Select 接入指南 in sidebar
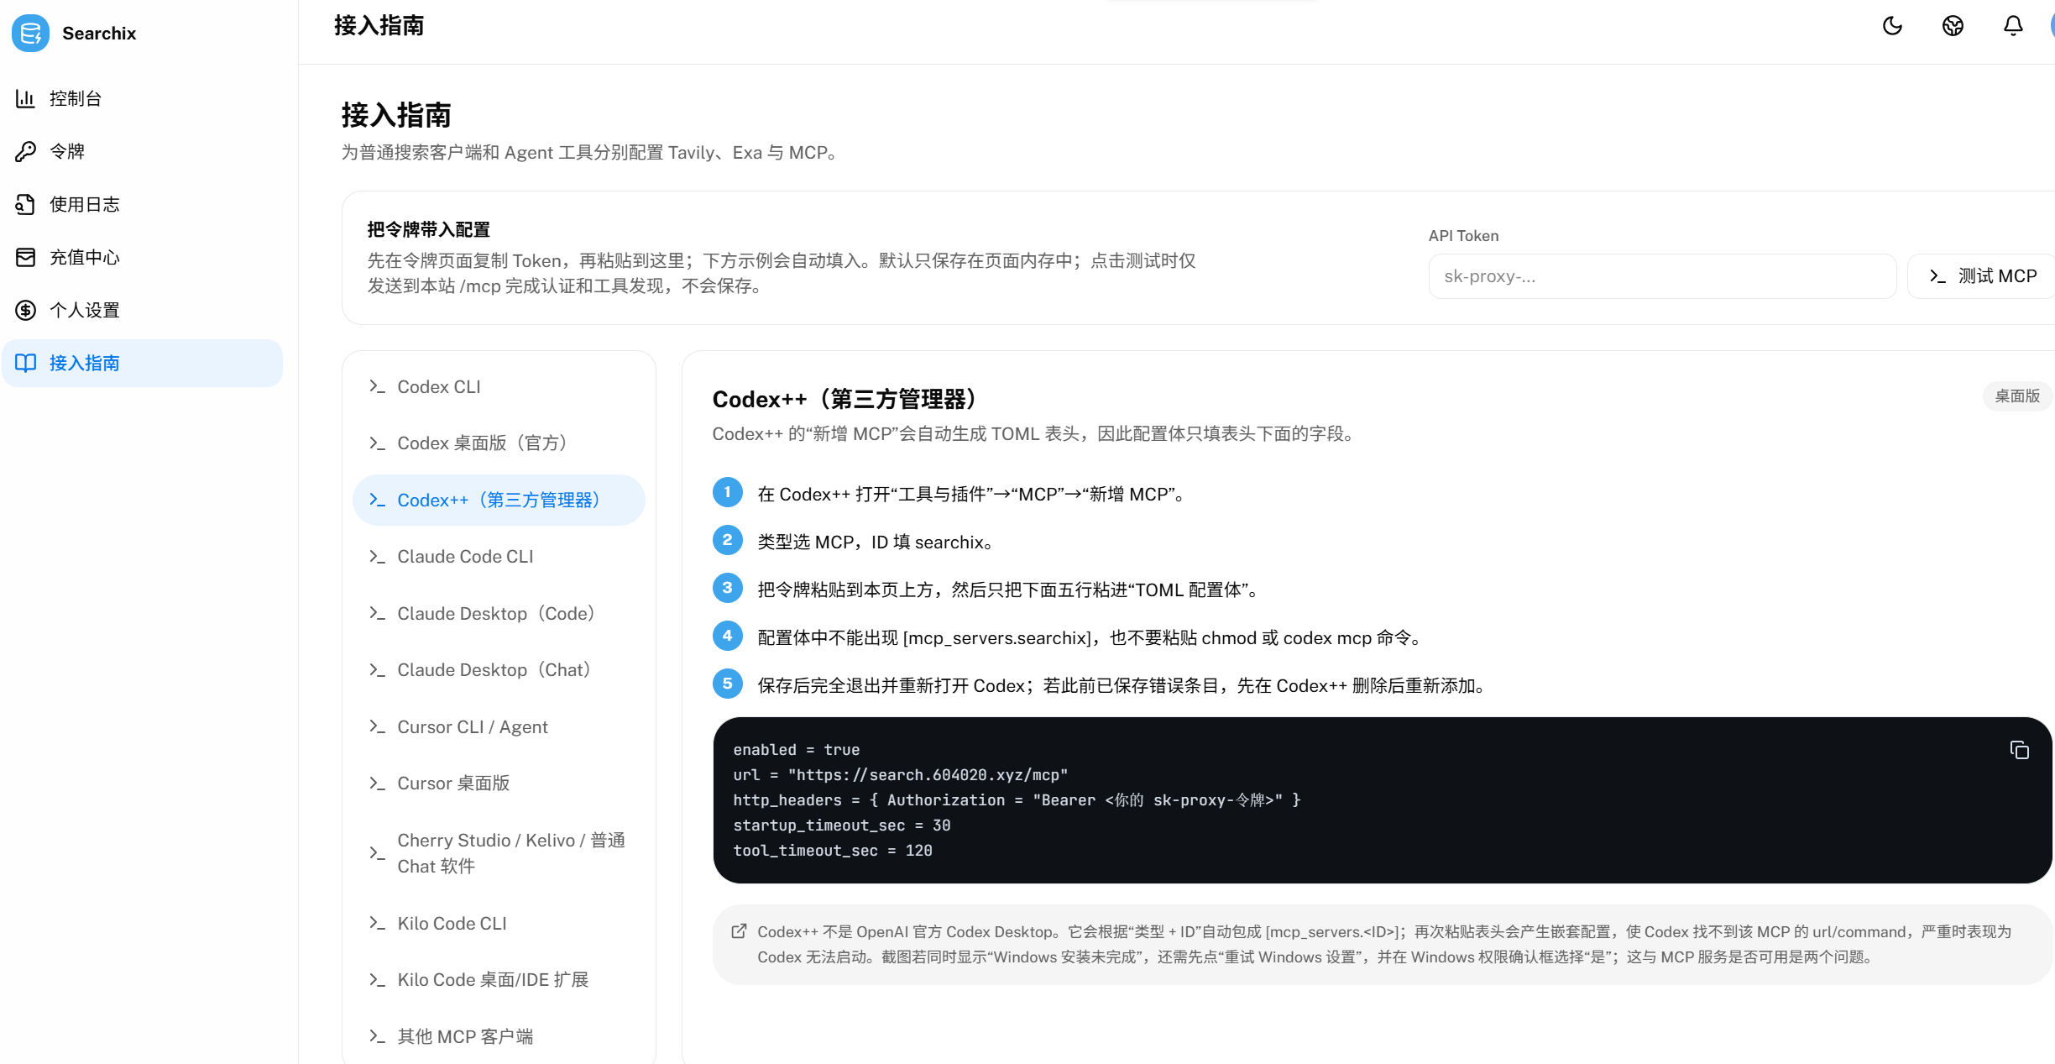Image resolution: width=2055 pixels, height=1064 pixels. point(143,363)
